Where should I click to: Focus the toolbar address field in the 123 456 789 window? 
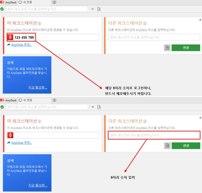coord(47,9)
